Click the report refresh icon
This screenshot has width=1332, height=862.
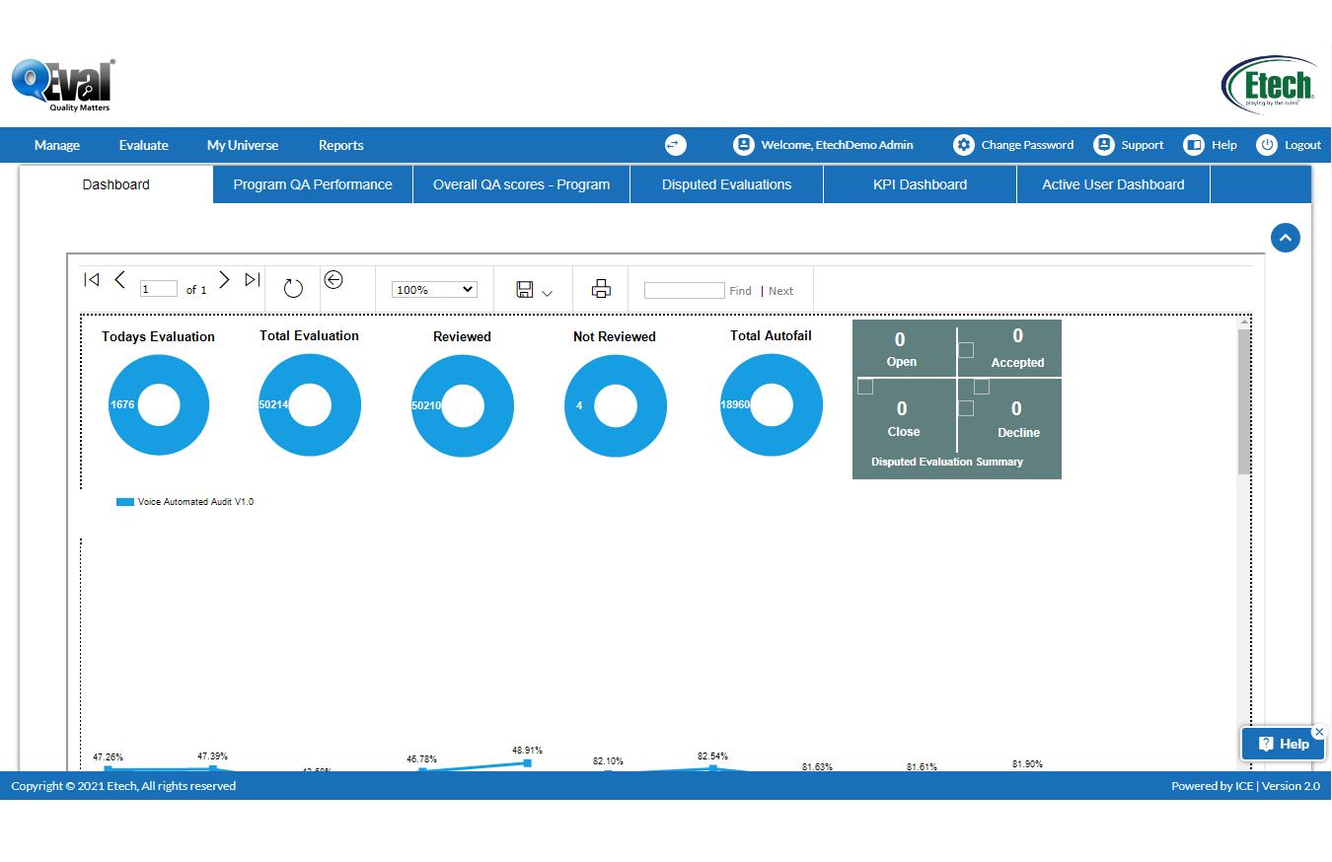(x=293, y=288)
